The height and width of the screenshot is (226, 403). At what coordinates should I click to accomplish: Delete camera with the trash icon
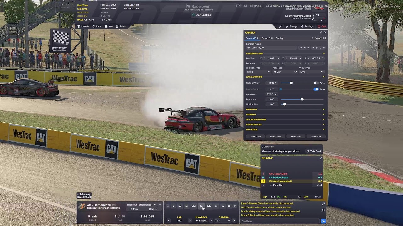(x=324, y=48)
